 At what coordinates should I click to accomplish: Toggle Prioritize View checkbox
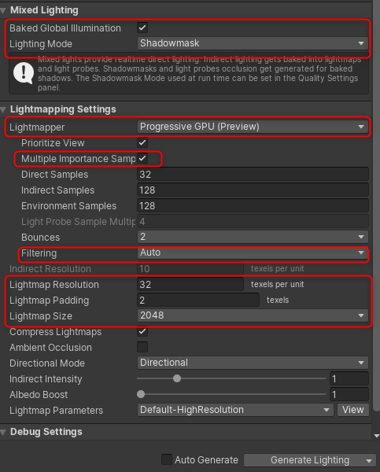(x=142, y=142)
